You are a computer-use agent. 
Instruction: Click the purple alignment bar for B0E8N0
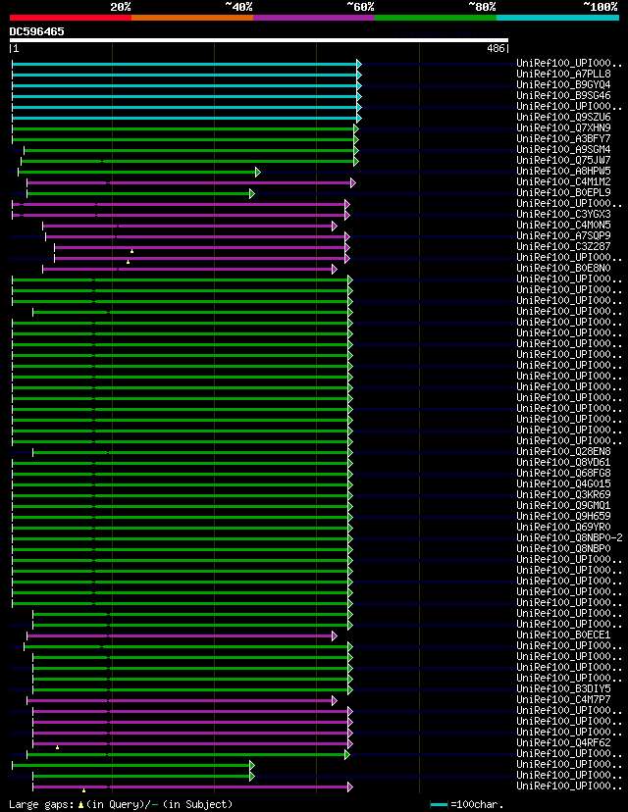[x=187, y=270]
